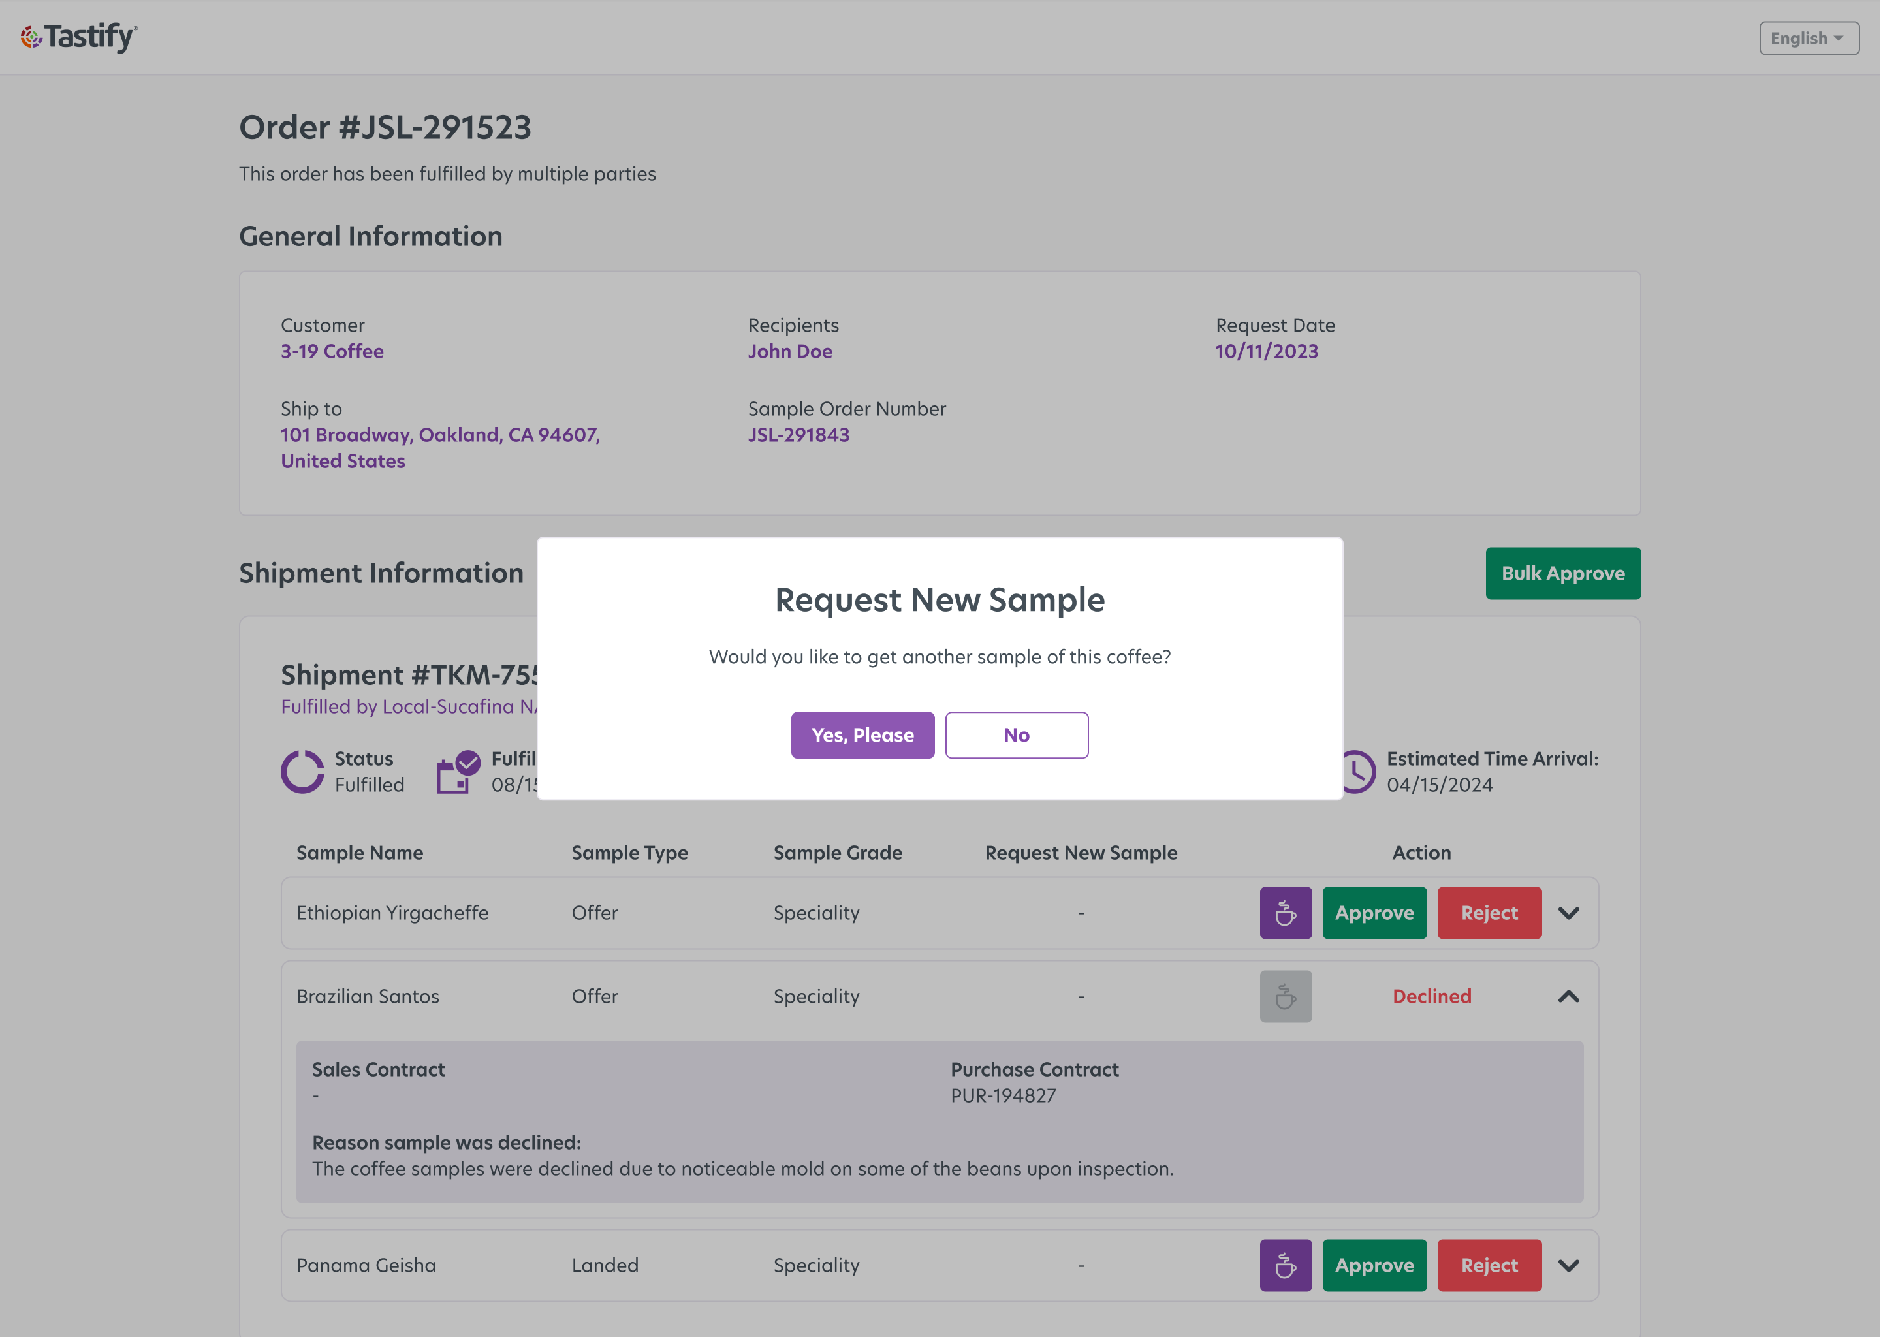Click the Bulk Approve button
The image size is (1881, 1337).
1562,573
